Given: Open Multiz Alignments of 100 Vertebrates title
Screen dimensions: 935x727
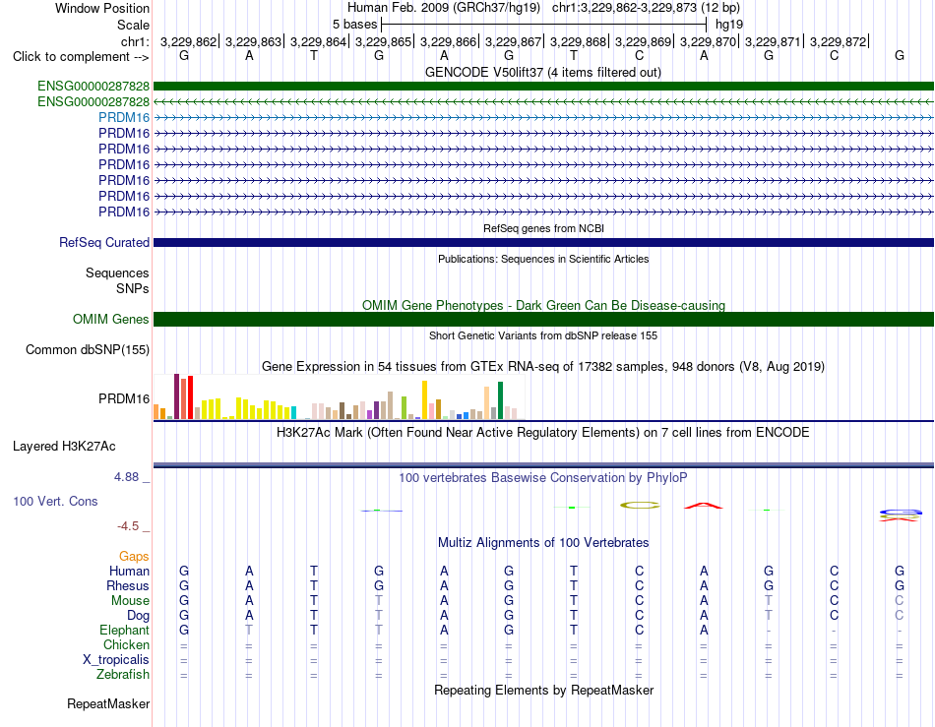Looking at the screenshot, I should click(543, 543).
